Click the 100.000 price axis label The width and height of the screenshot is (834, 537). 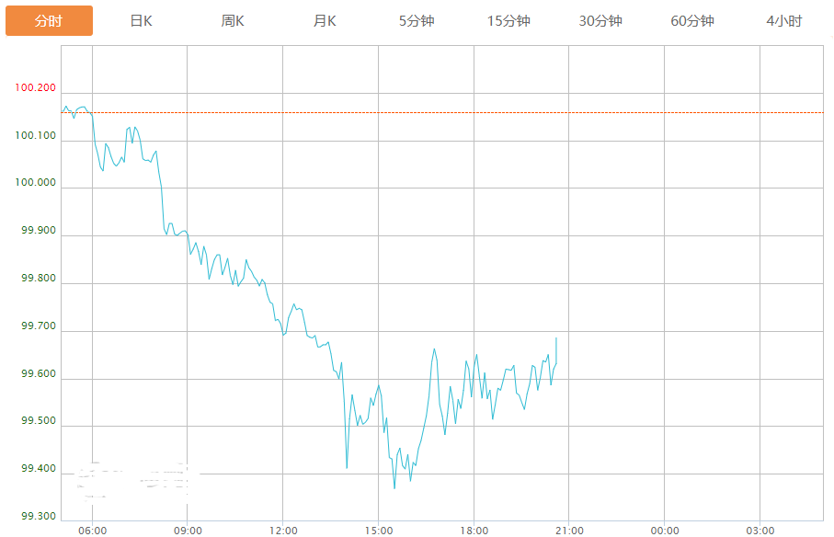pyautogui.click(x=35, y=183)
